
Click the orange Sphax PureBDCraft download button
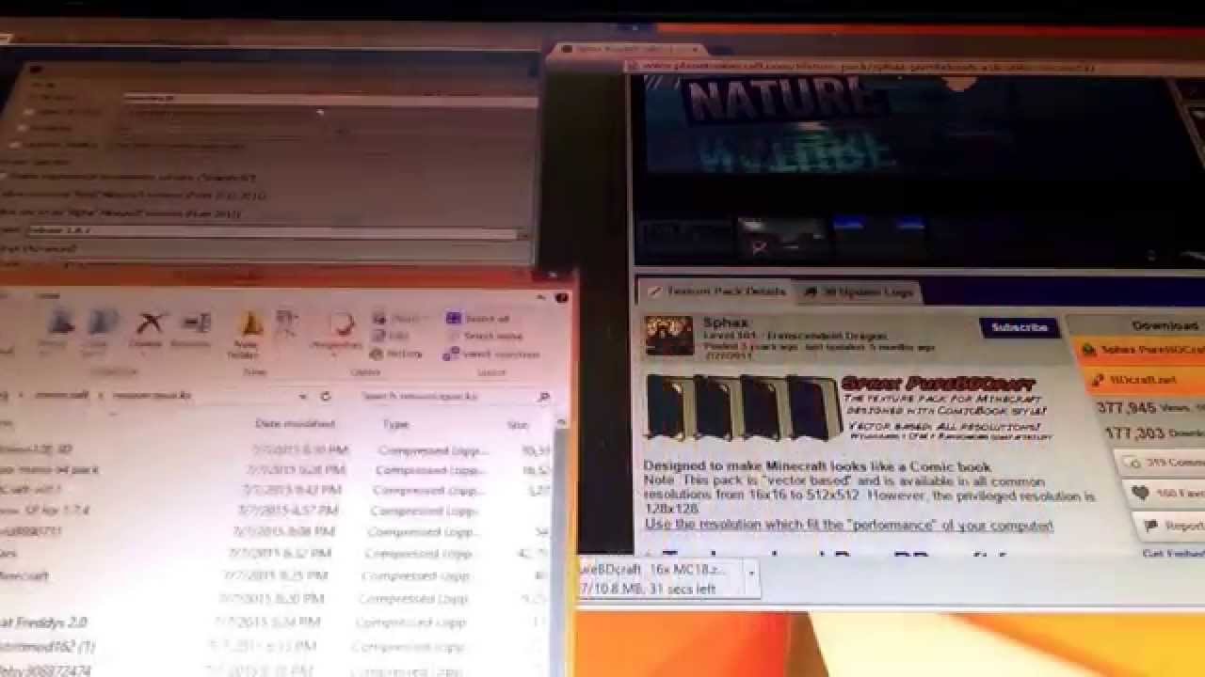[x=1140, y=349]
